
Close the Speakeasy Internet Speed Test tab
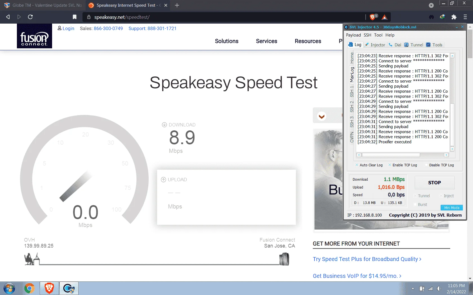pyautogui.click(x=166, y=5)
